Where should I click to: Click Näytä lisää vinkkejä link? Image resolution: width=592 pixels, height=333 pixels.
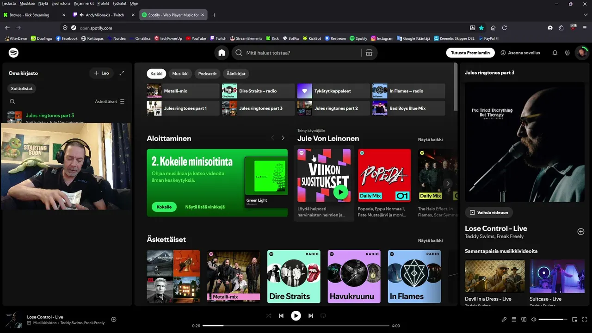(205, 207)
